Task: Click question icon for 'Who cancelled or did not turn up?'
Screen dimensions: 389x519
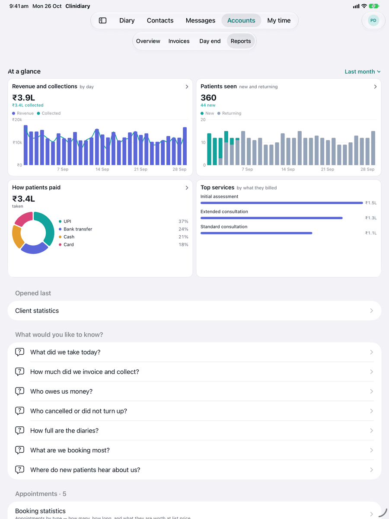Action: click(19, 411)
